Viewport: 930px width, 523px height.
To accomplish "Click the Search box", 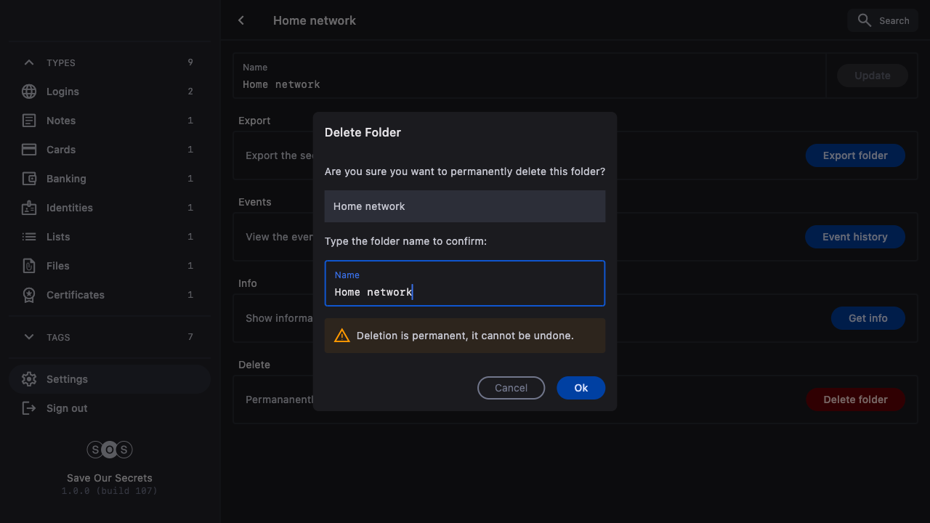I will [882, 20].
